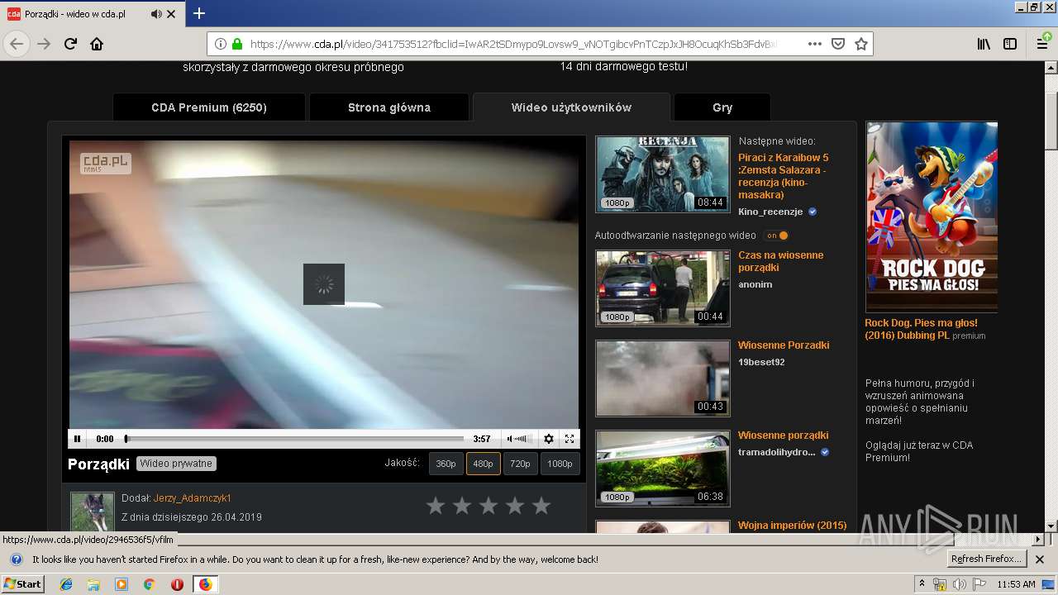Switch to Wideo użytkowników tab

[x=571, y=107]
